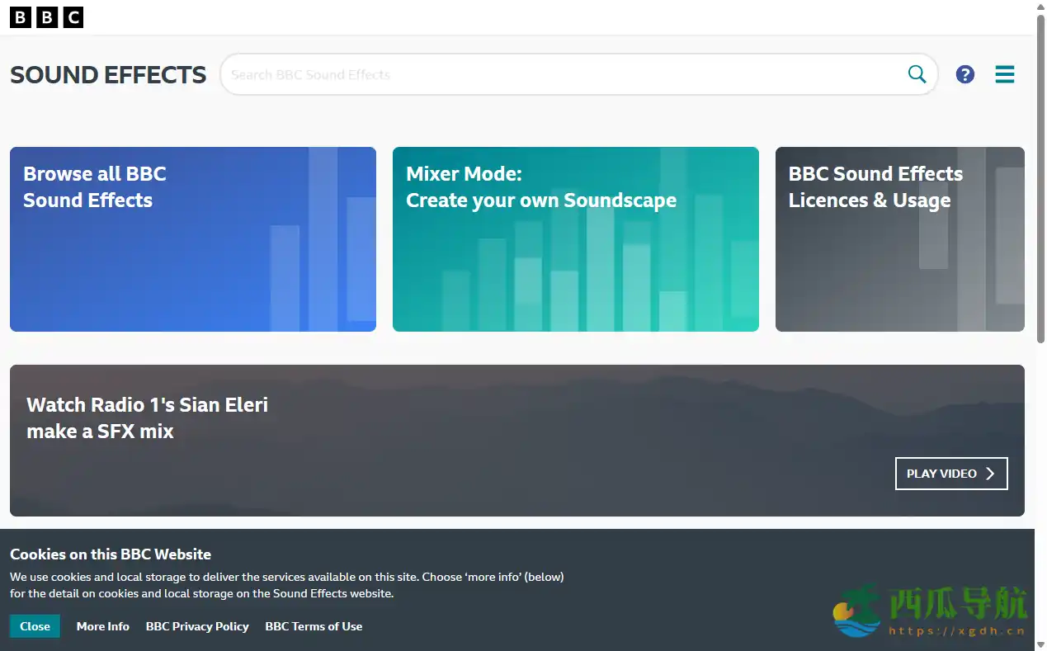Screen dimensions: 1047x651
Task: Click the magnifying glass search icon
Action: click(x=917, y=74)
